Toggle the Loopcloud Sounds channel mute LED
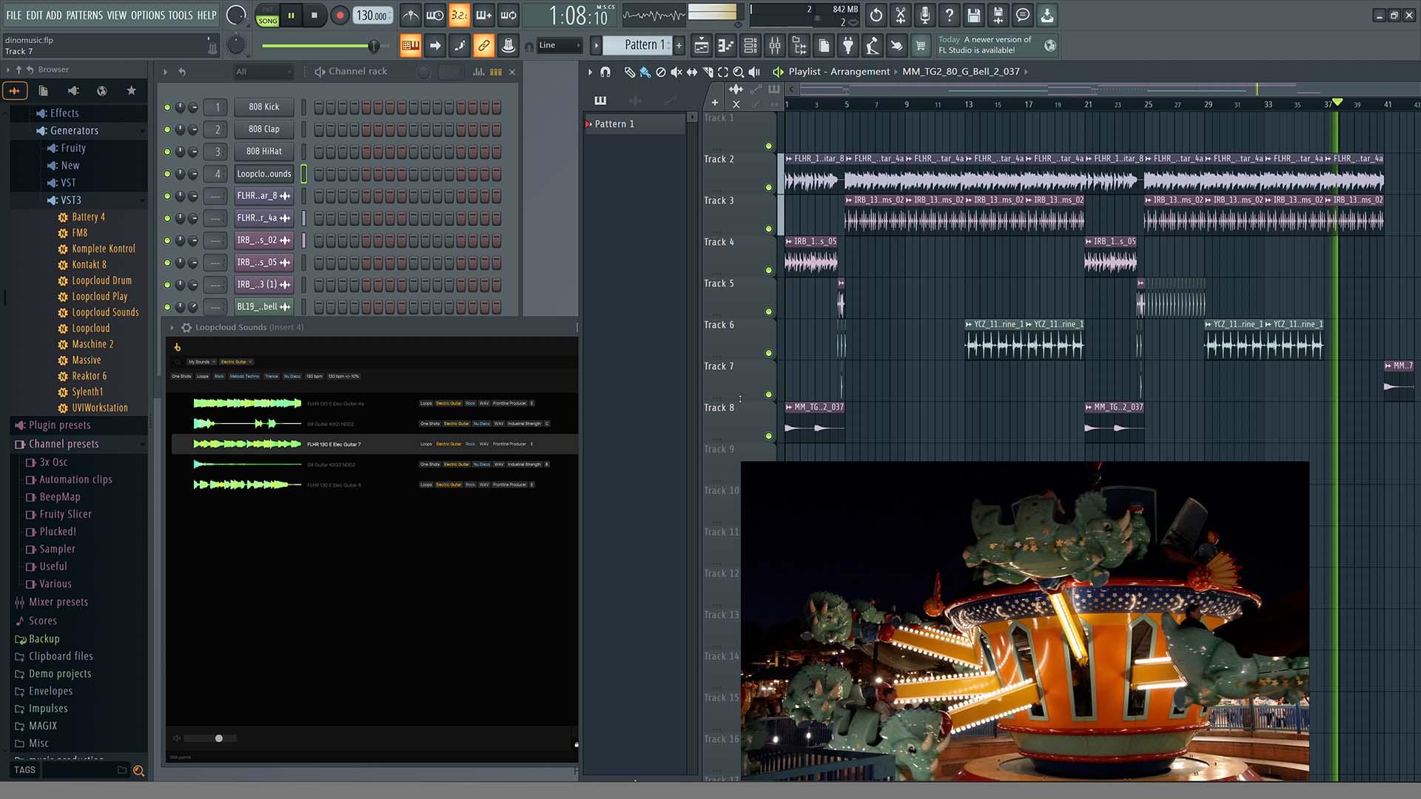This screenshot has width=1421, height=799. [167, 174]
